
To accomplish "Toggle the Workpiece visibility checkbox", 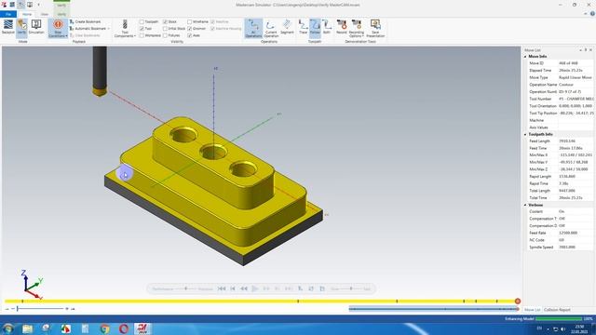I will (142, 35).
